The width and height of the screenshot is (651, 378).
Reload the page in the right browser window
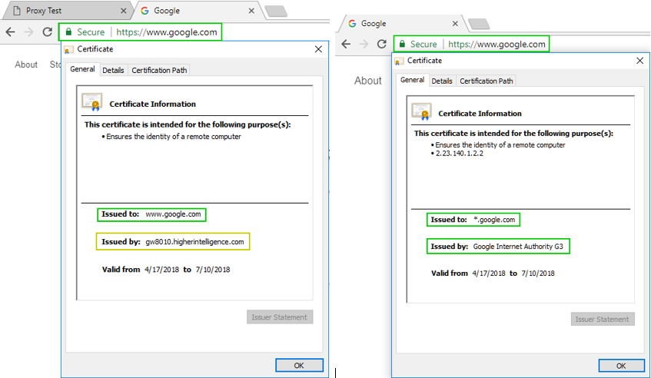point(381,45)
